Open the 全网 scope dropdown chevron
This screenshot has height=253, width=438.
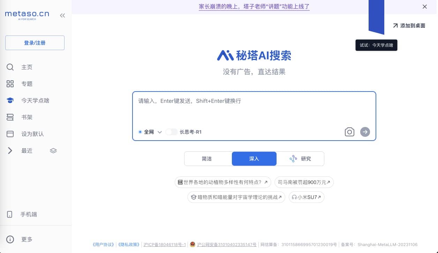pos(160,132)
